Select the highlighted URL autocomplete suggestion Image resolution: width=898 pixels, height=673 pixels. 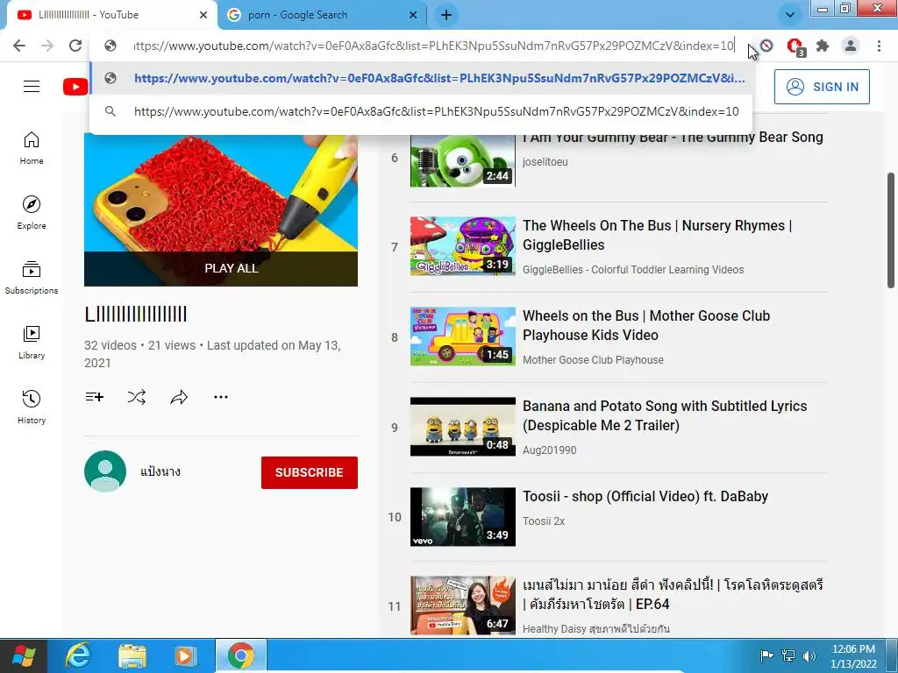point(421,78)
